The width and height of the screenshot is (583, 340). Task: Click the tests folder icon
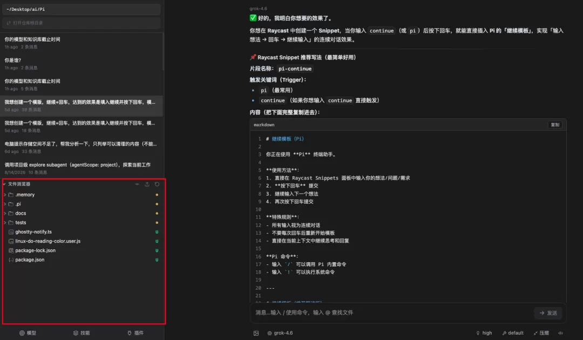click(11, 223)
